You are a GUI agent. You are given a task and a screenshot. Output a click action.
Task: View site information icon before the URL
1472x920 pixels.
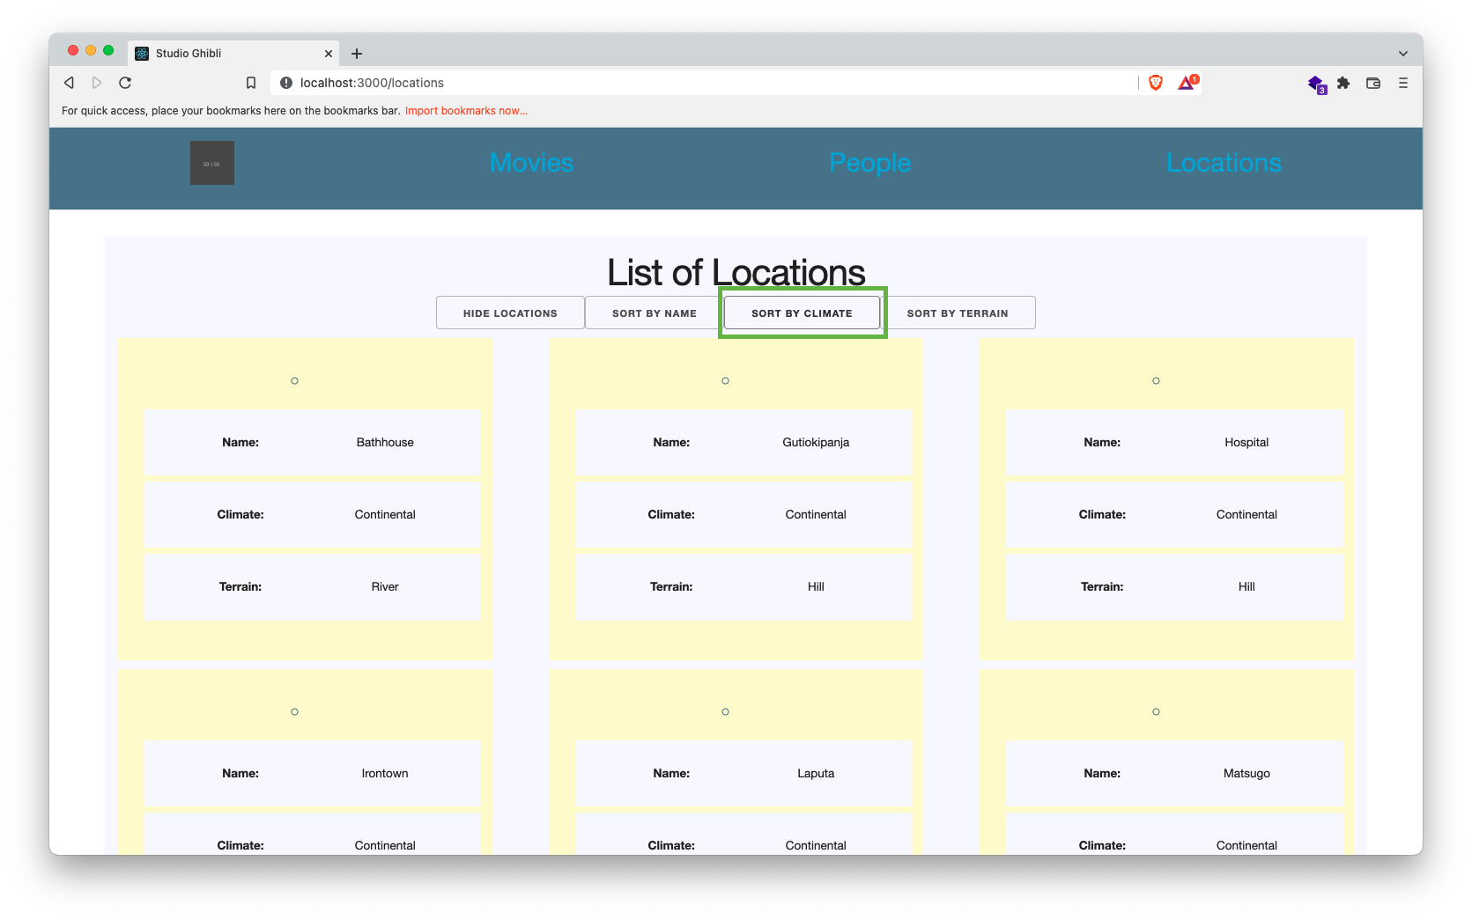pos(286,83)
